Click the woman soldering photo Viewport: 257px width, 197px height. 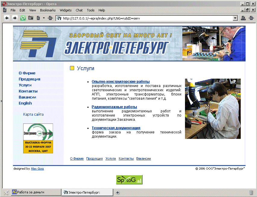213,109
